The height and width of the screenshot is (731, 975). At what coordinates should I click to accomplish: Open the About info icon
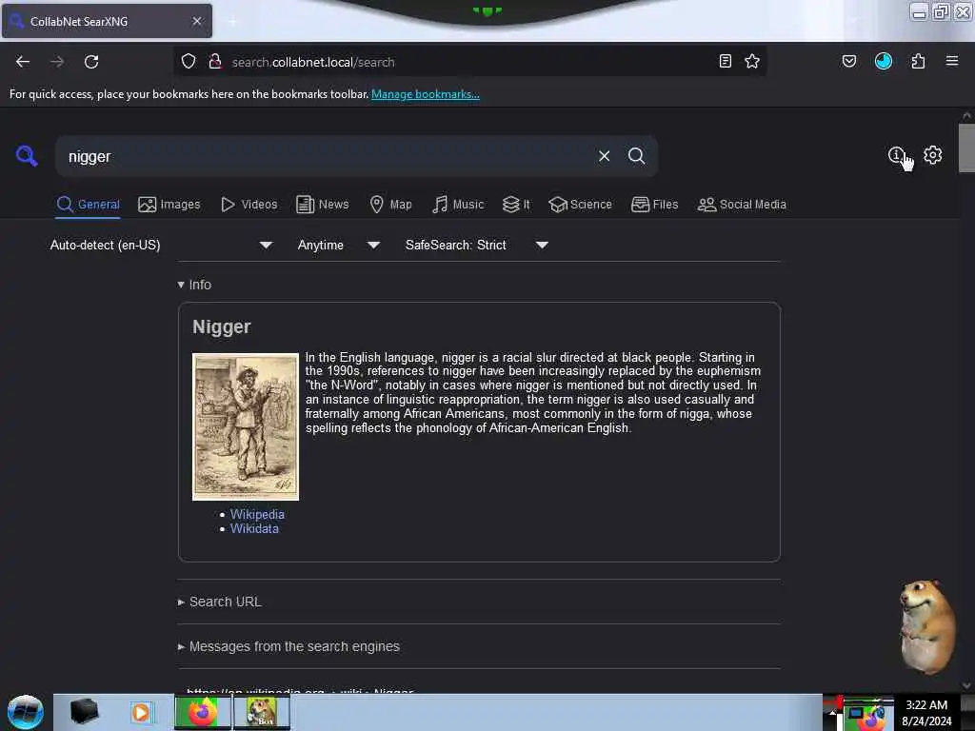[896, 155]
